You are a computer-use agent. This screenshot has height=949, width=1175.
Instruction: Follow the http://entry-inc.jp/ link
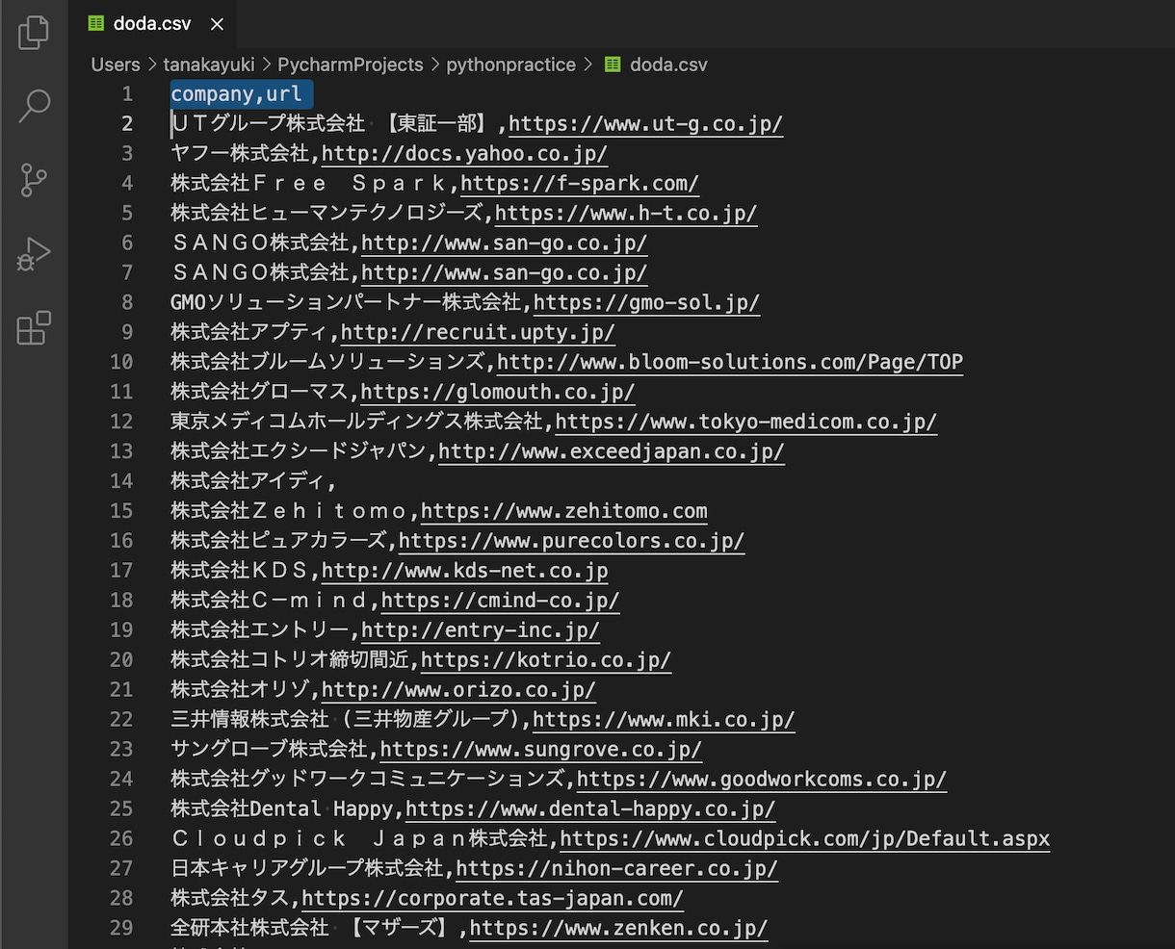click(480, 630)
